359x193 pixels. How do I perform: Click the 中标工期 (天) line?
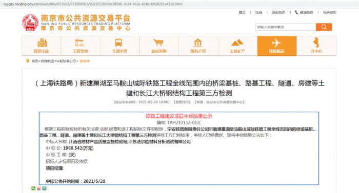[61, 155]
